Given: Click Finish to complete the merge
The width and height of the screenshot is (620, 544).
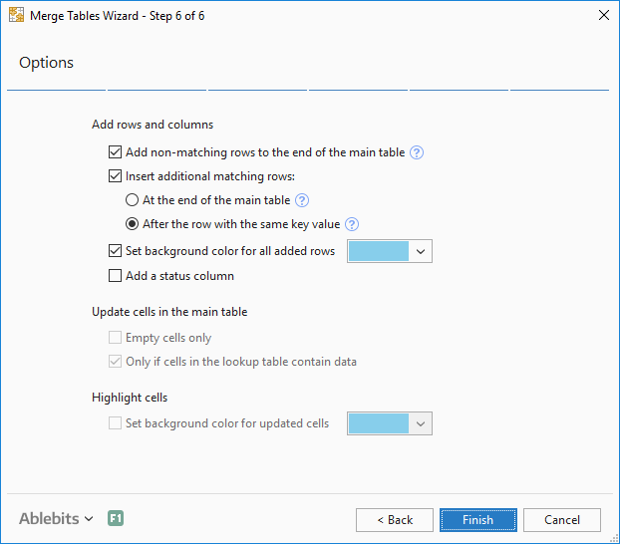Looking at the screenshot, I should (477, 520).
